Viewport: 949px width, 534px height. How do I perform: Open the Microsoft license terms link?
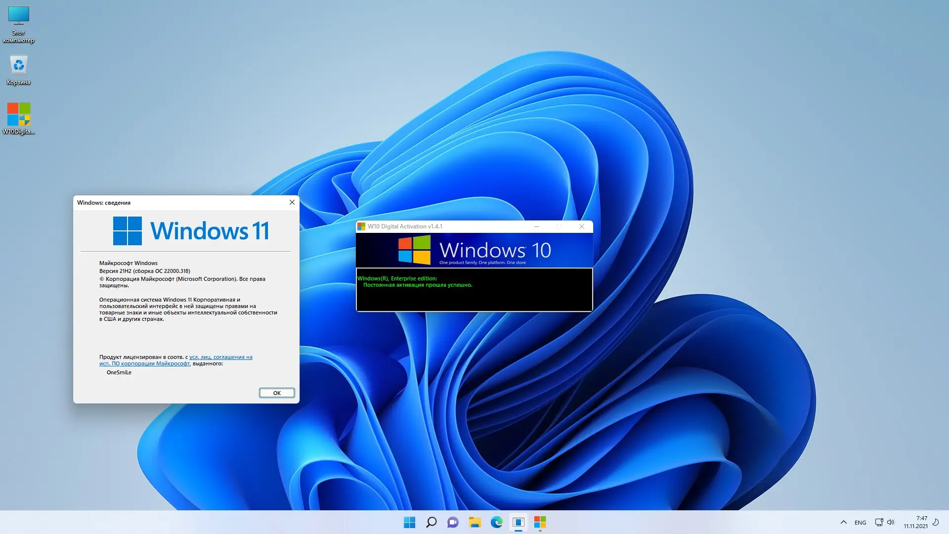pos(220,357)
